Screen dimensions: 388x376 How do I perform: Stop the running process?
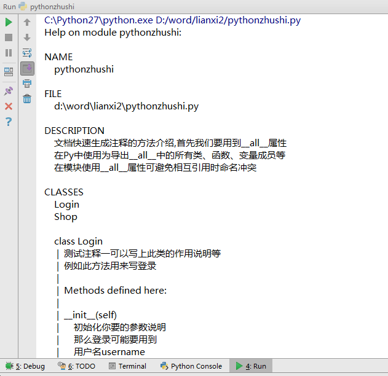(x=9, y=37)
